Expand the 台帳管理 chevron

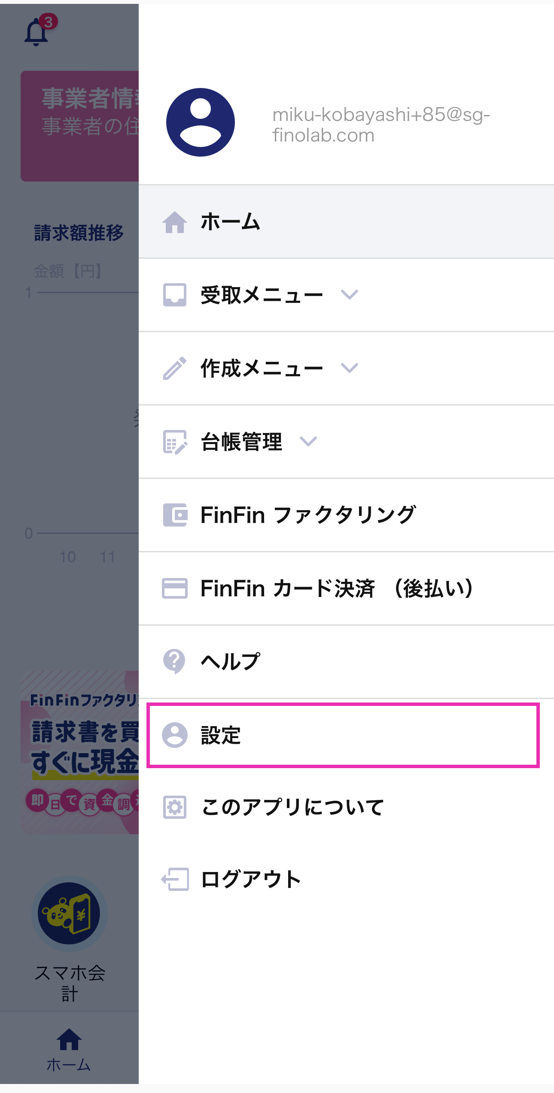[x=308, y=442]
